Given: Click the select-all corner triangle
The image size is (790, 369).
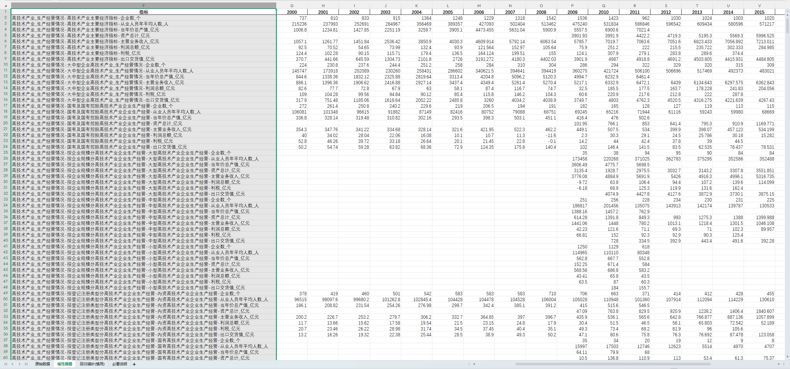Looking at the screenshot, I should [x=5, y=6].
